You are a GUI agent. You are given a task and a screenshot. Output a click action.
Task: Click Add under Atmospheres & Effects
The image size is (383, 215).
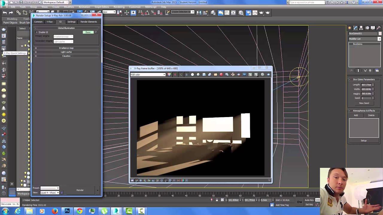[356, 115]
